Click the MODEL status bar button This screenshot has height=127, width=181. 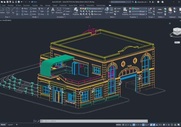point(118,125)
